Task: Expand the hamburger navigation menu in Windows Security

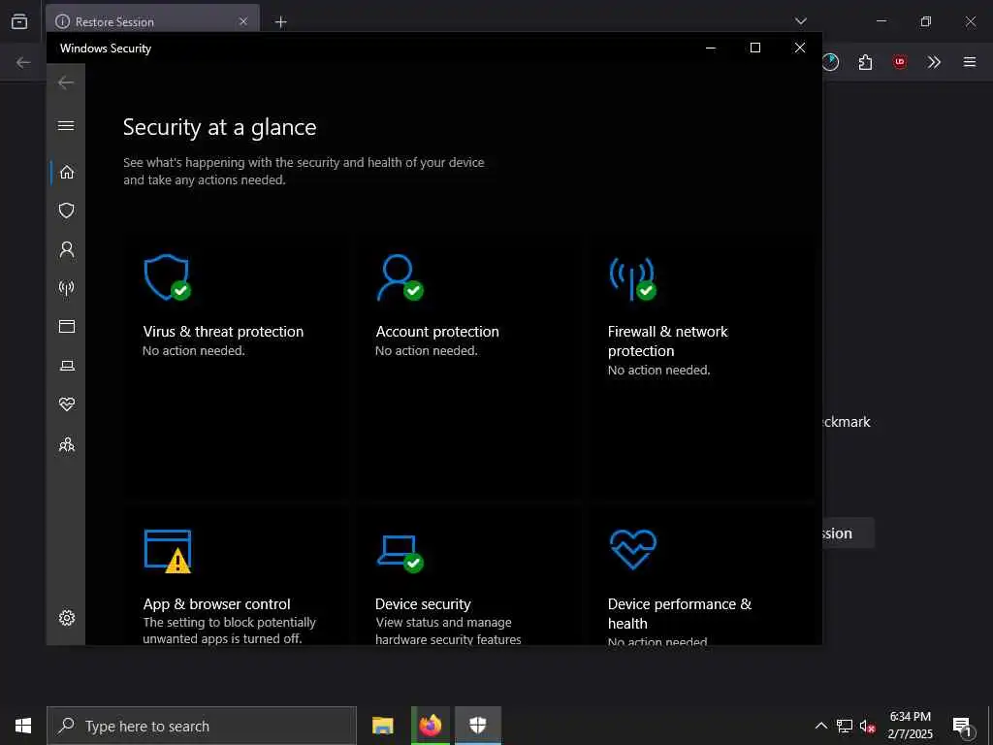Action: (66, 125)
